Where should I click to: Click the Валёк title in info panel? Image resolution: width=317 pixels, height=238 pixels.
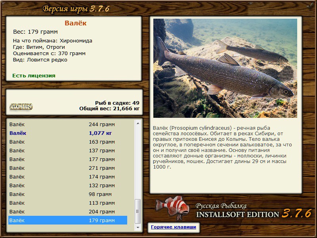click(75, 23)
